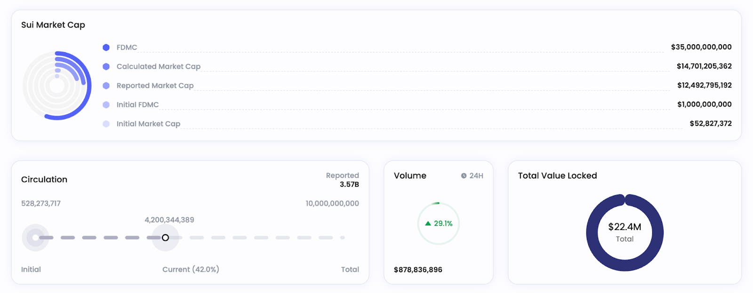Click the Reported Market Cap legend dot
The image size is (753, 293).
[x=106, y=86]
